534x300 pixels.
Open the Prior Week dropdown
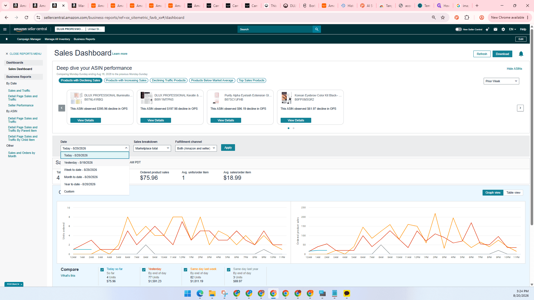click(x=501, y=81)
